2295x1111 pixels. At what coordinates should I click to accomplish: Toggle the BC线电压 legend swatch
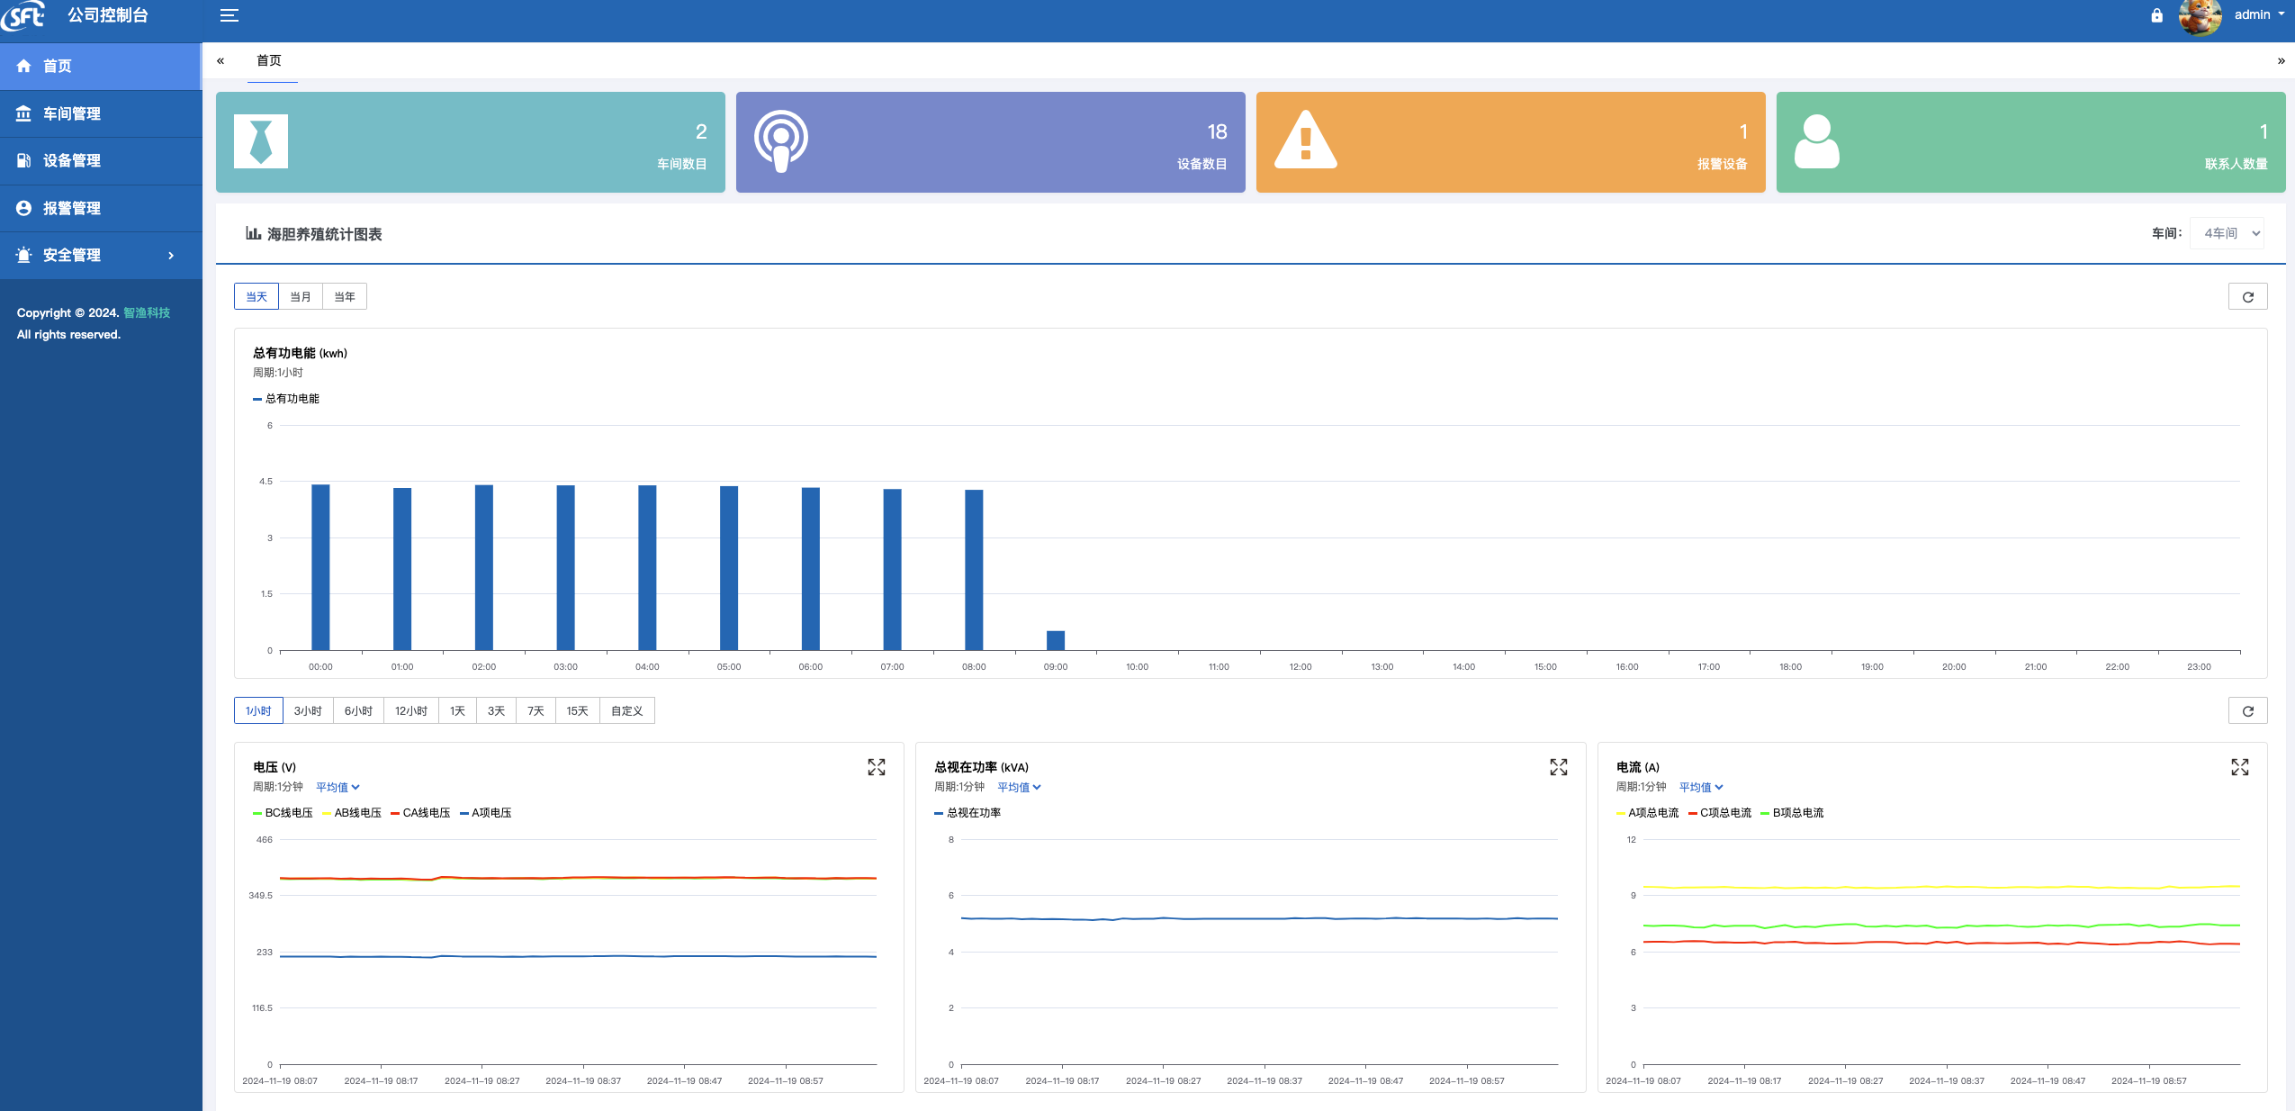click(x=257, y=814)
